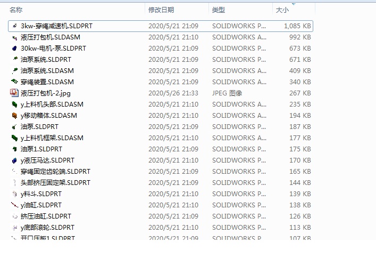Viewport: 376px width, 266px height.
Task: Select the 头部挤压固定架.SLDPRT file row
Action: [x=161, y=183]
